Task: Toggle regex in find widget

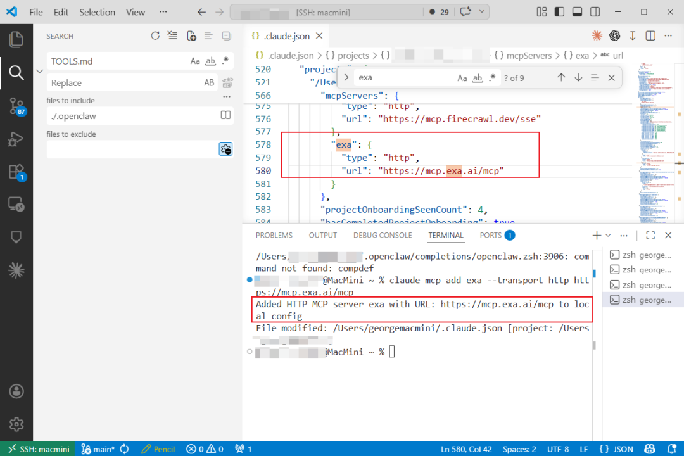Action: 492,78
